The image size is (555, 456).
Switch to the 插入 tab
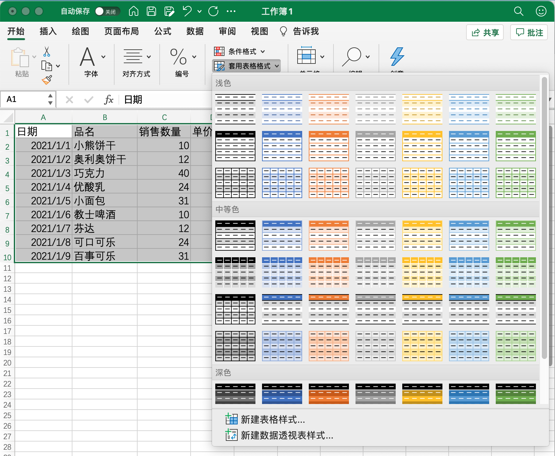pos(48,32)
